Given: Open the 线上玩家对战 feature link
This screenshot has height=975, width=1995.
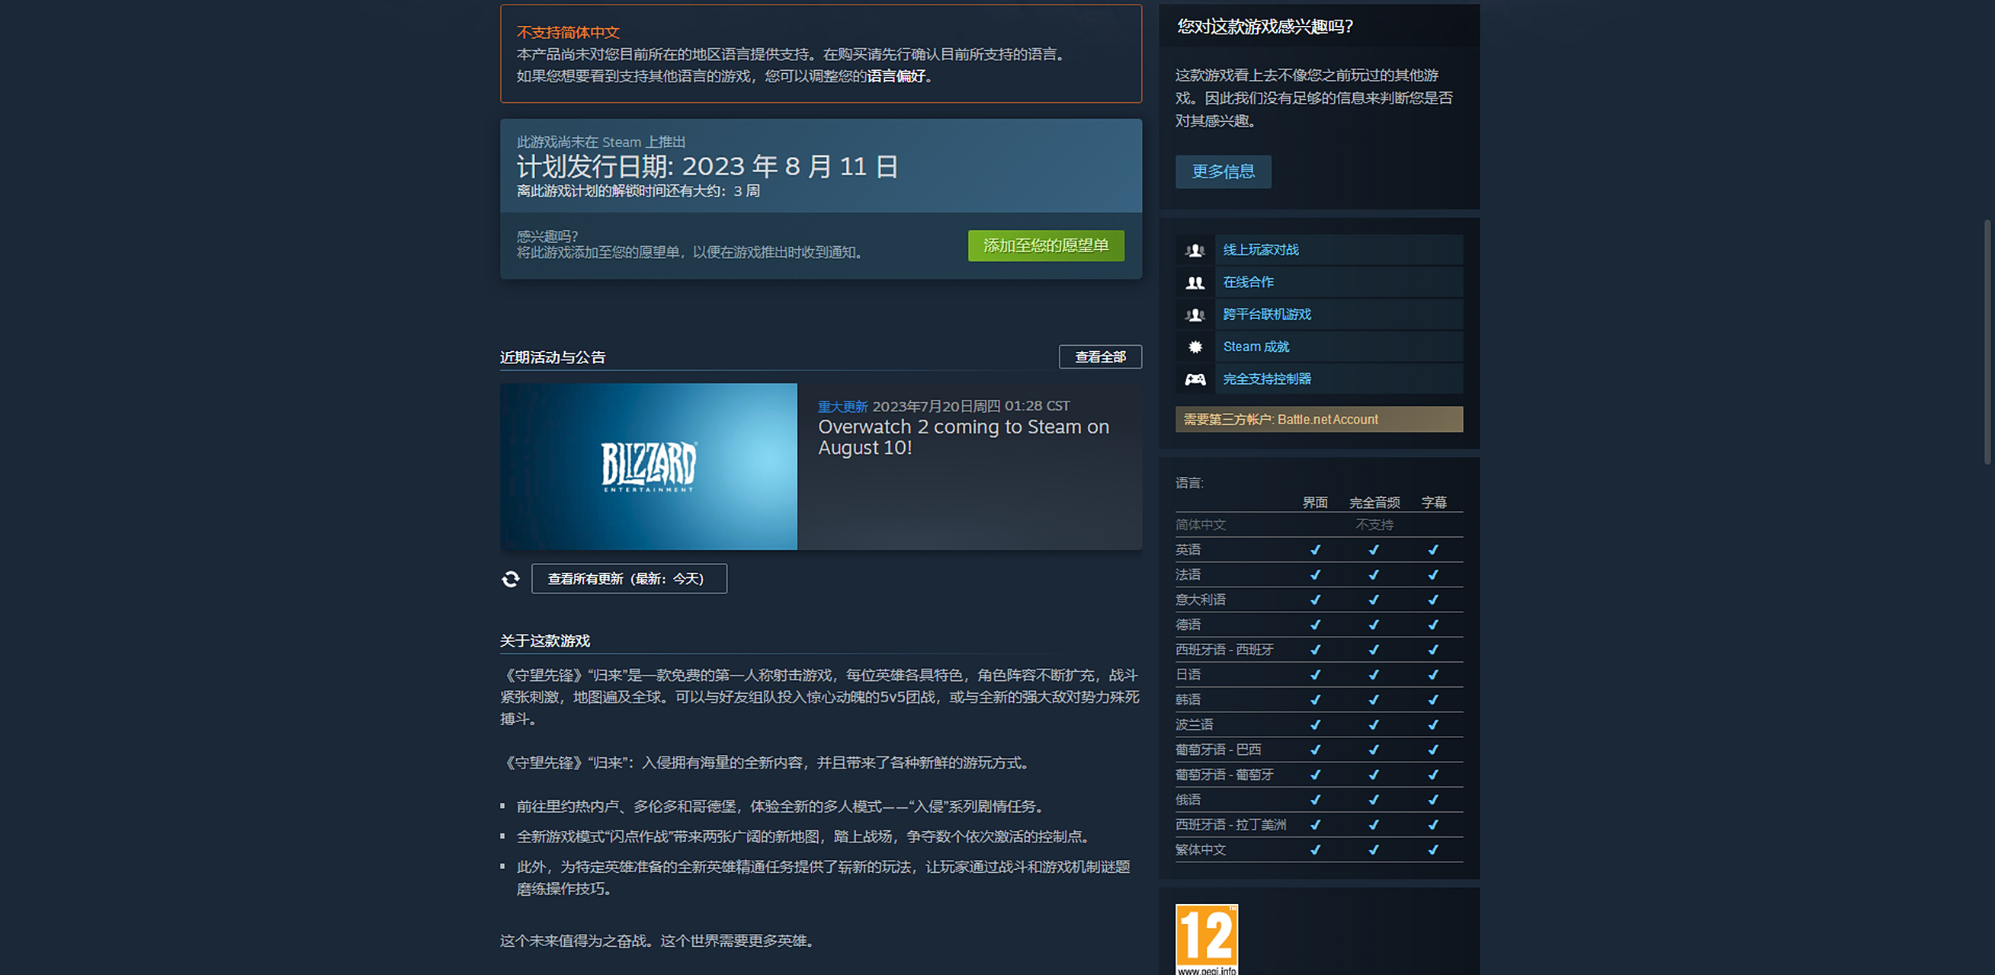Looking at the screenshot, I should coord(1261,250).
